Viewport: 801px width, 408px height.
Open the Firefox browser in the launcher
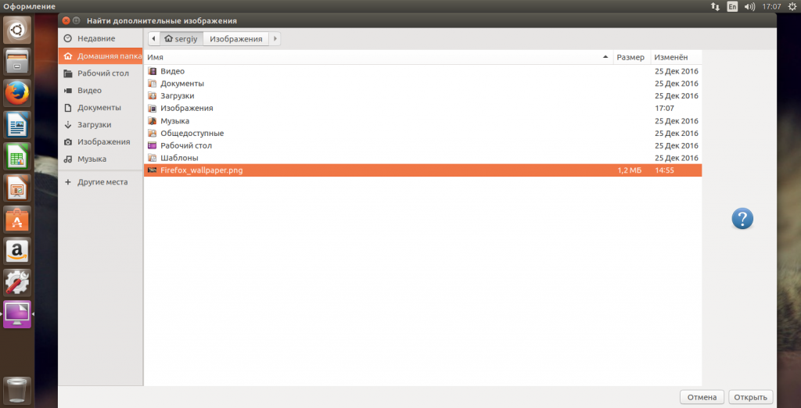17,93
